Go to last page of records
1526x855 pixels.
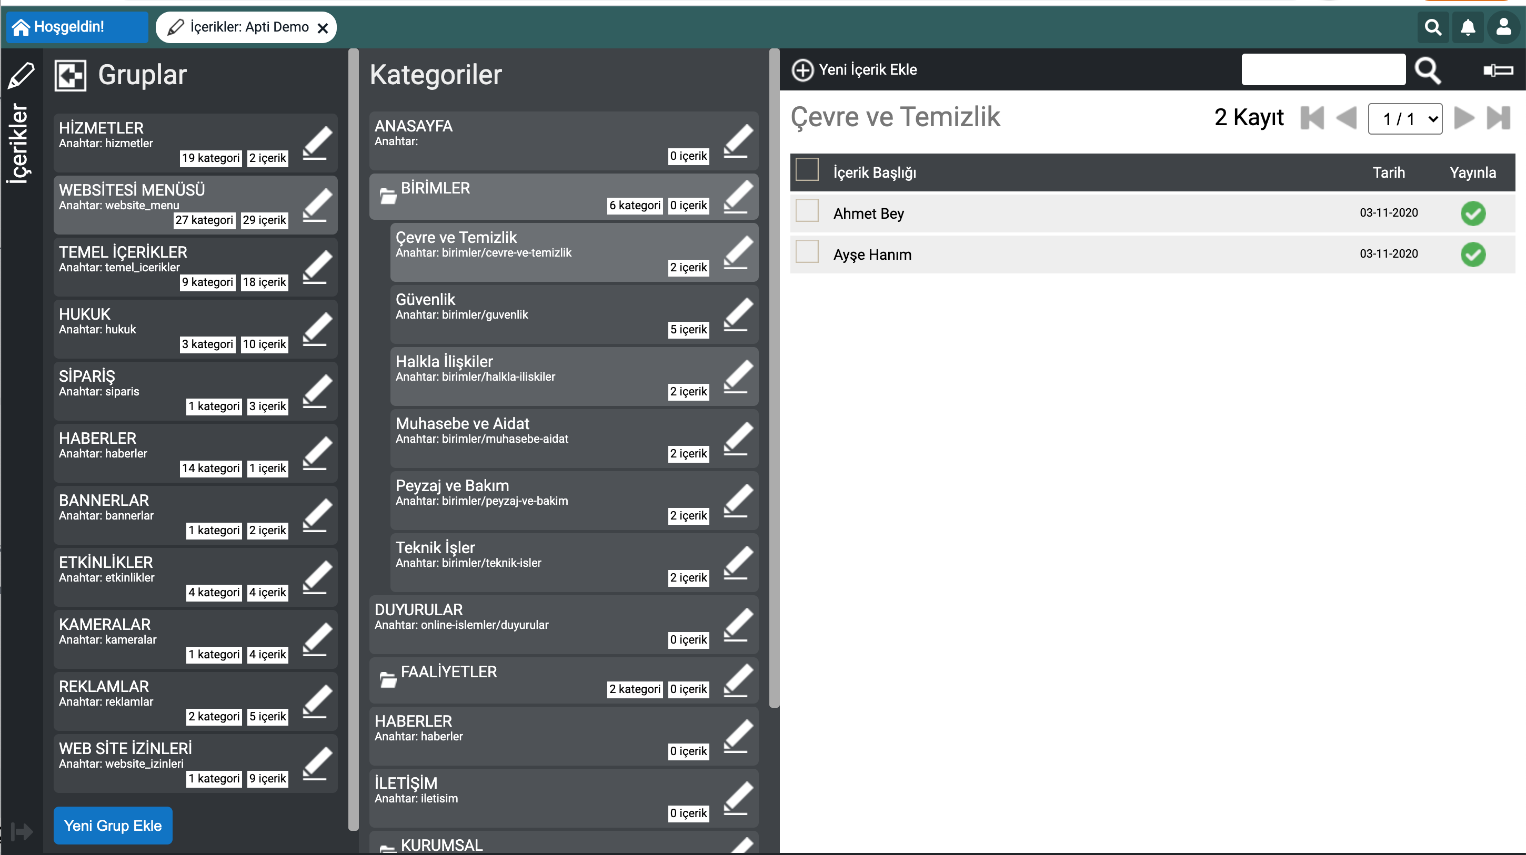[1498, 118]
